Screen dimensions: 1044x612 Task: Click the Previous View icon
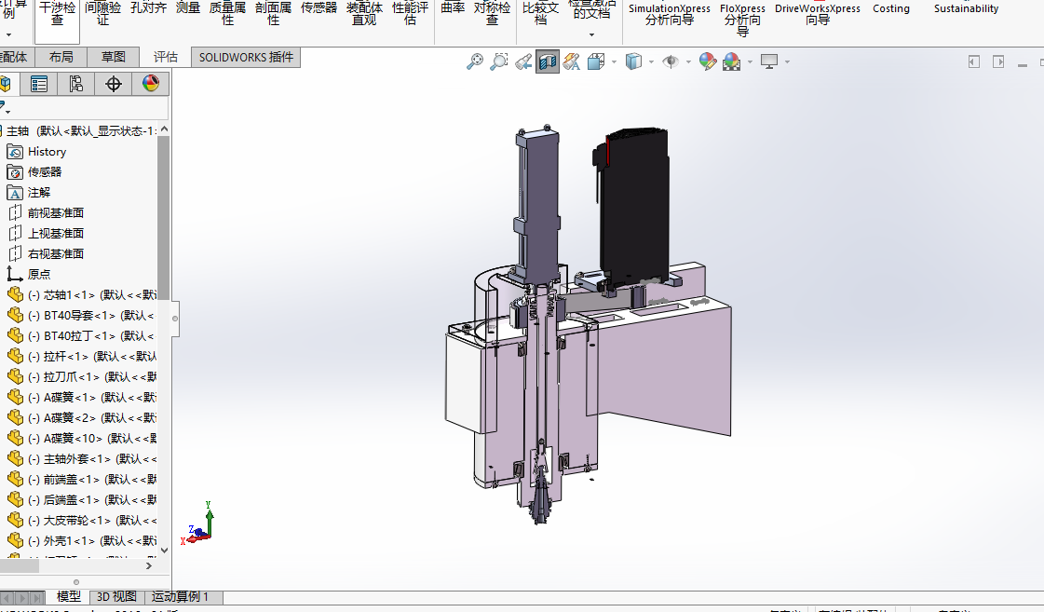click(523, 61)
